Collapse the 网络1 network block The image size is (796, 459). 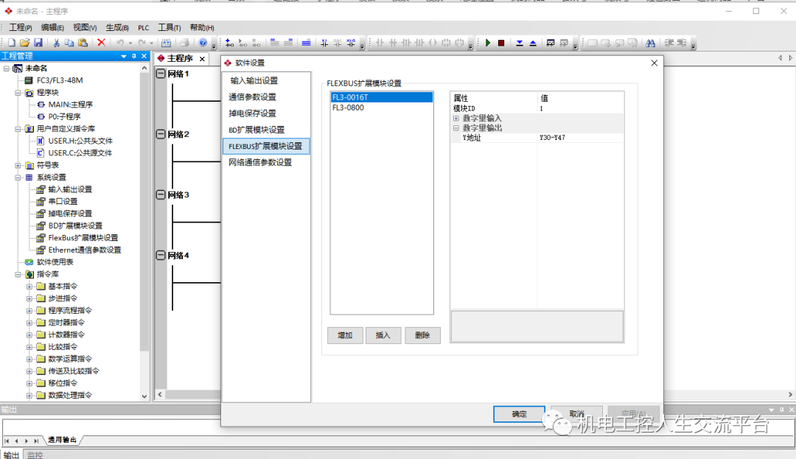pyautogui.click(x=161, y=74)
